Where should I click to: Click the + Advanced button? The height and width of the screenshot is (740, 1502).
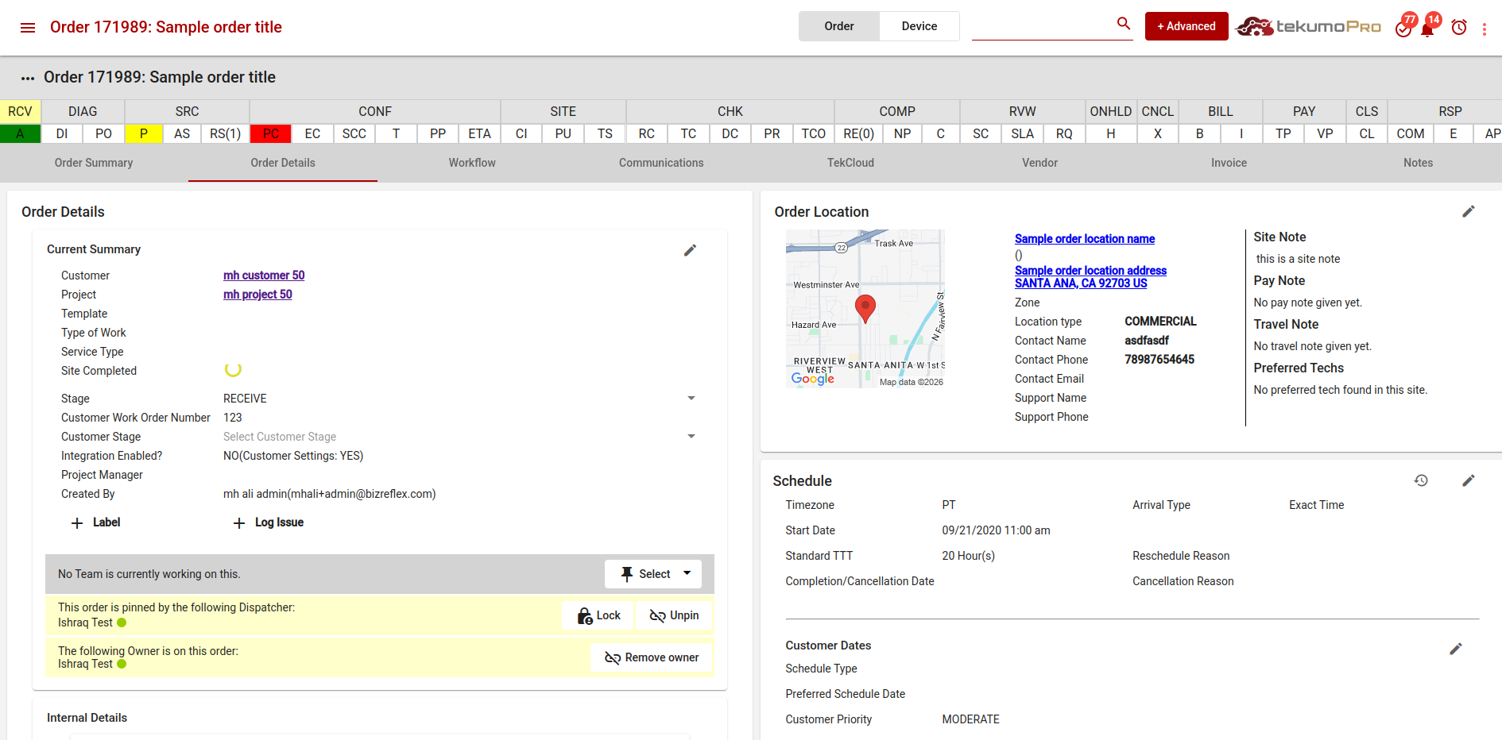[1186, 26]
